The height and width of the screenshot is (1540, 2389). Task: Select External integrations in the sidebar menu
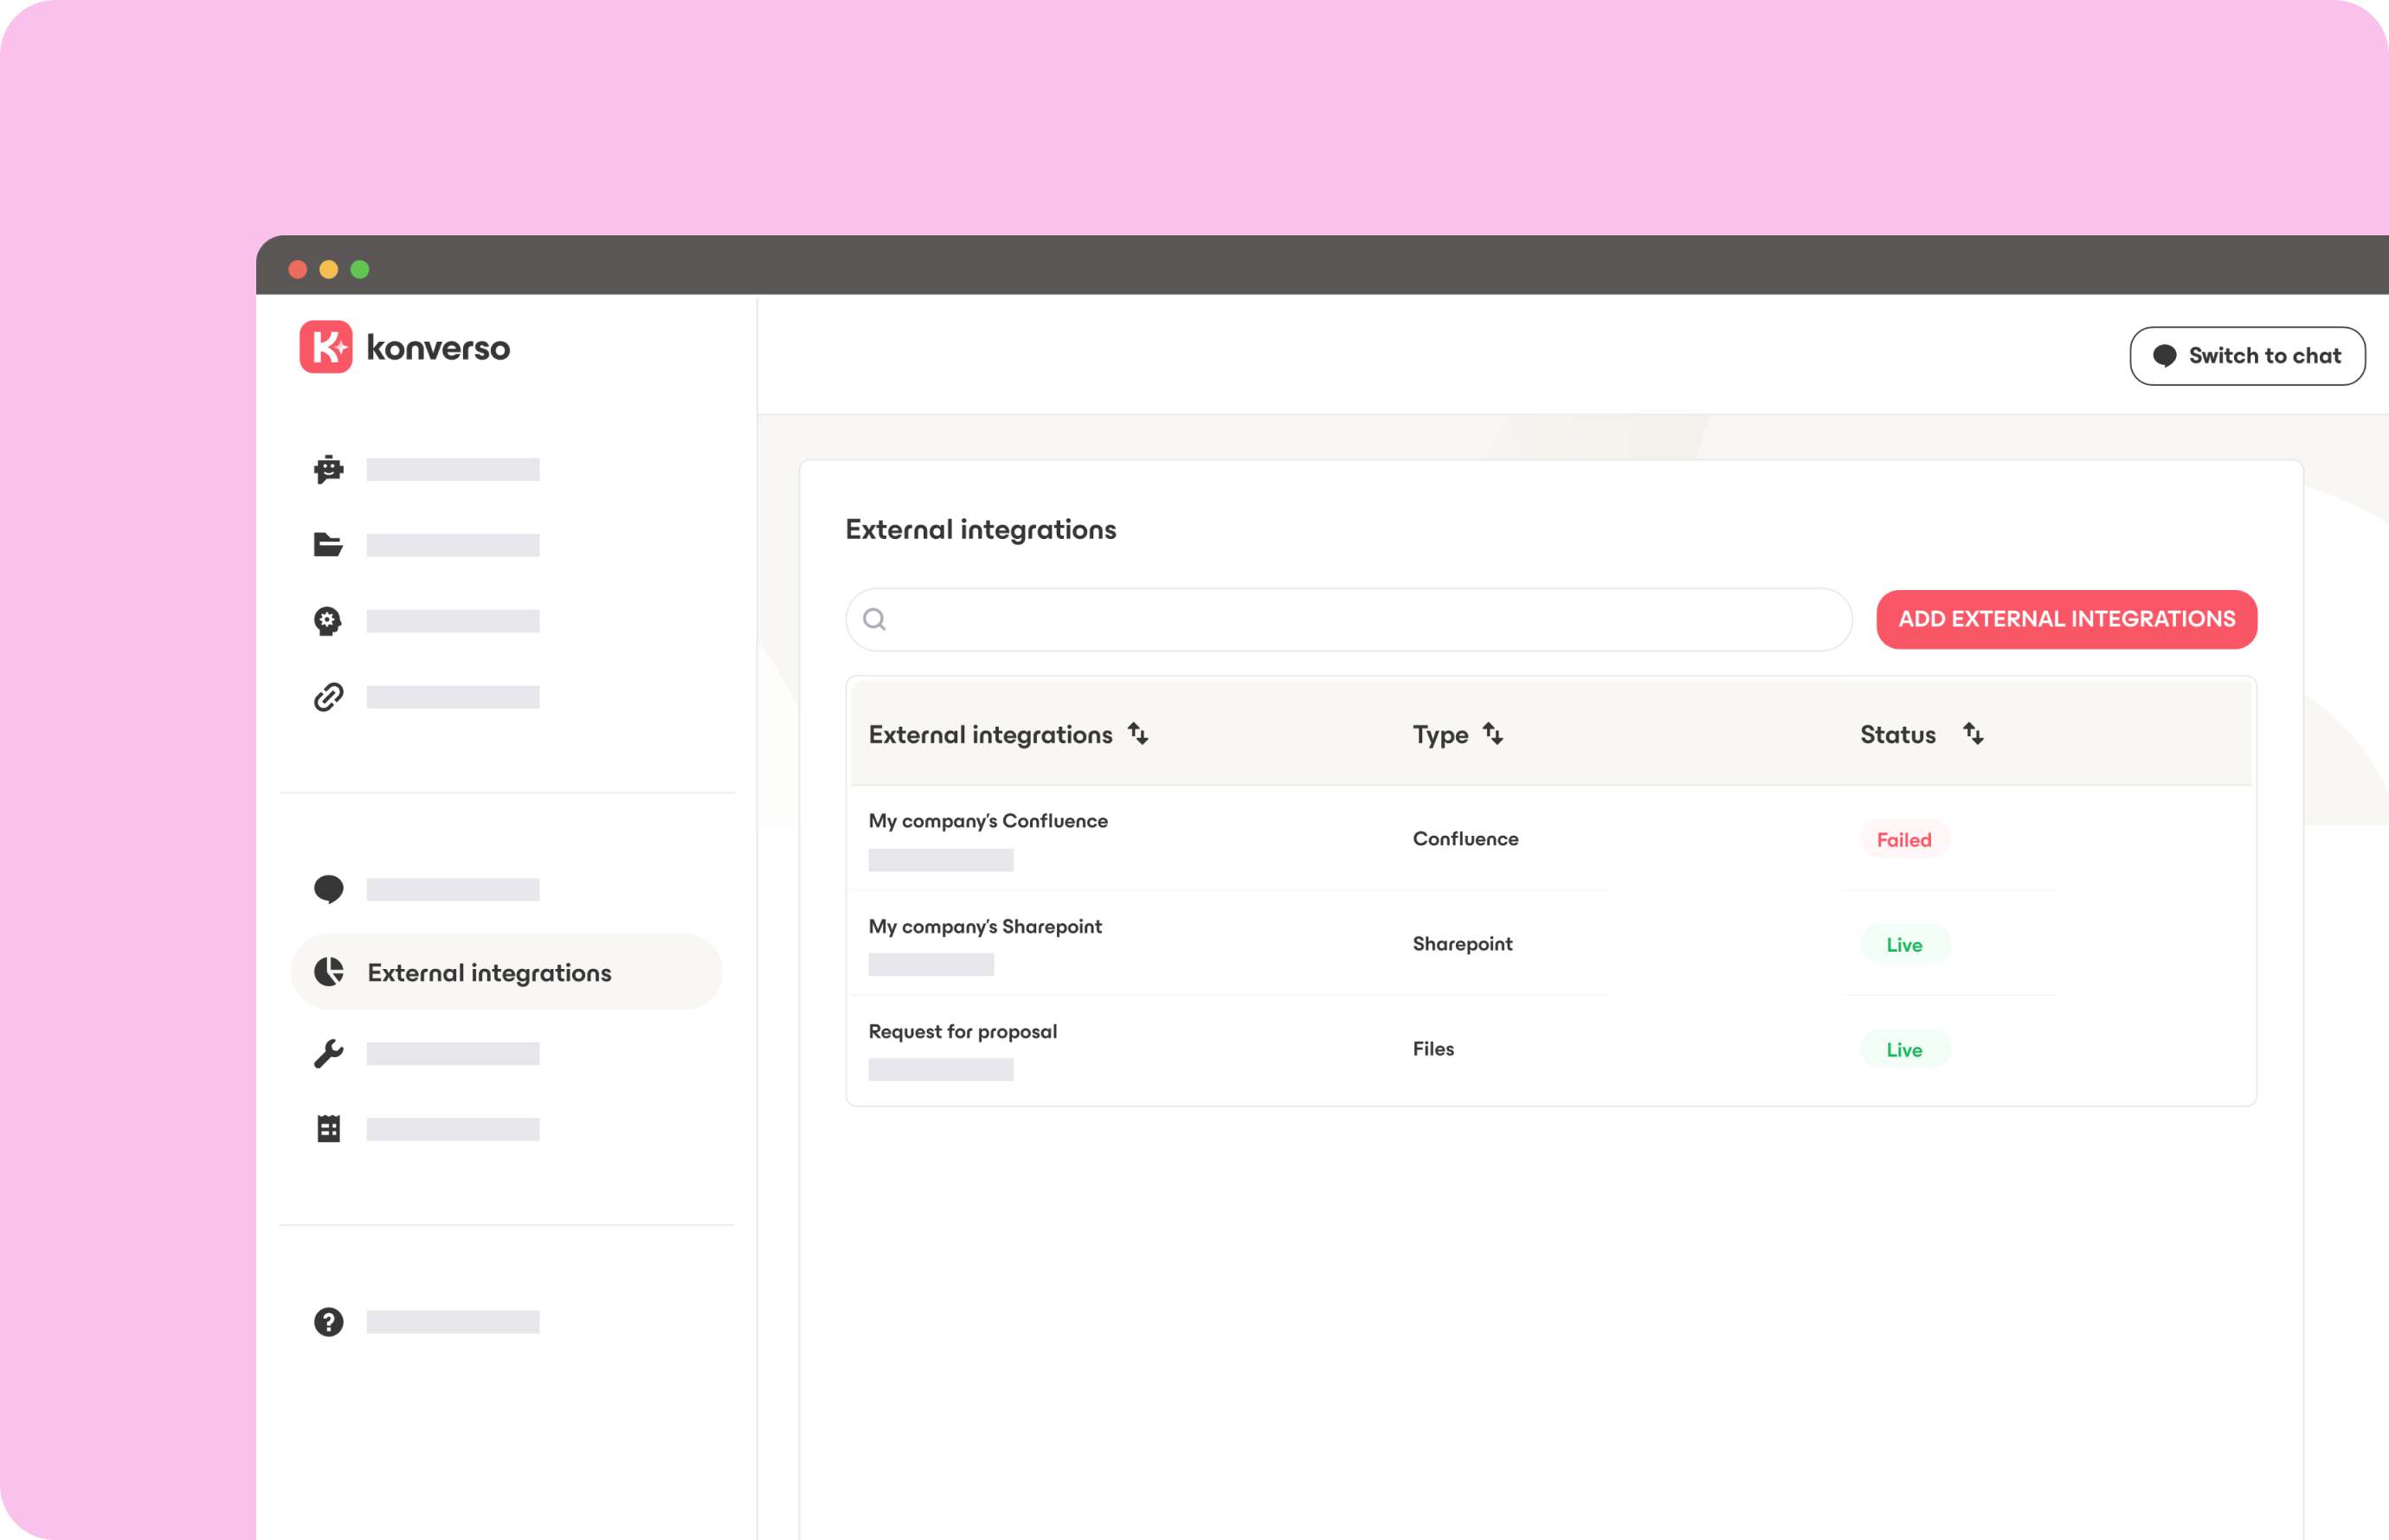(x=491, y=971)
